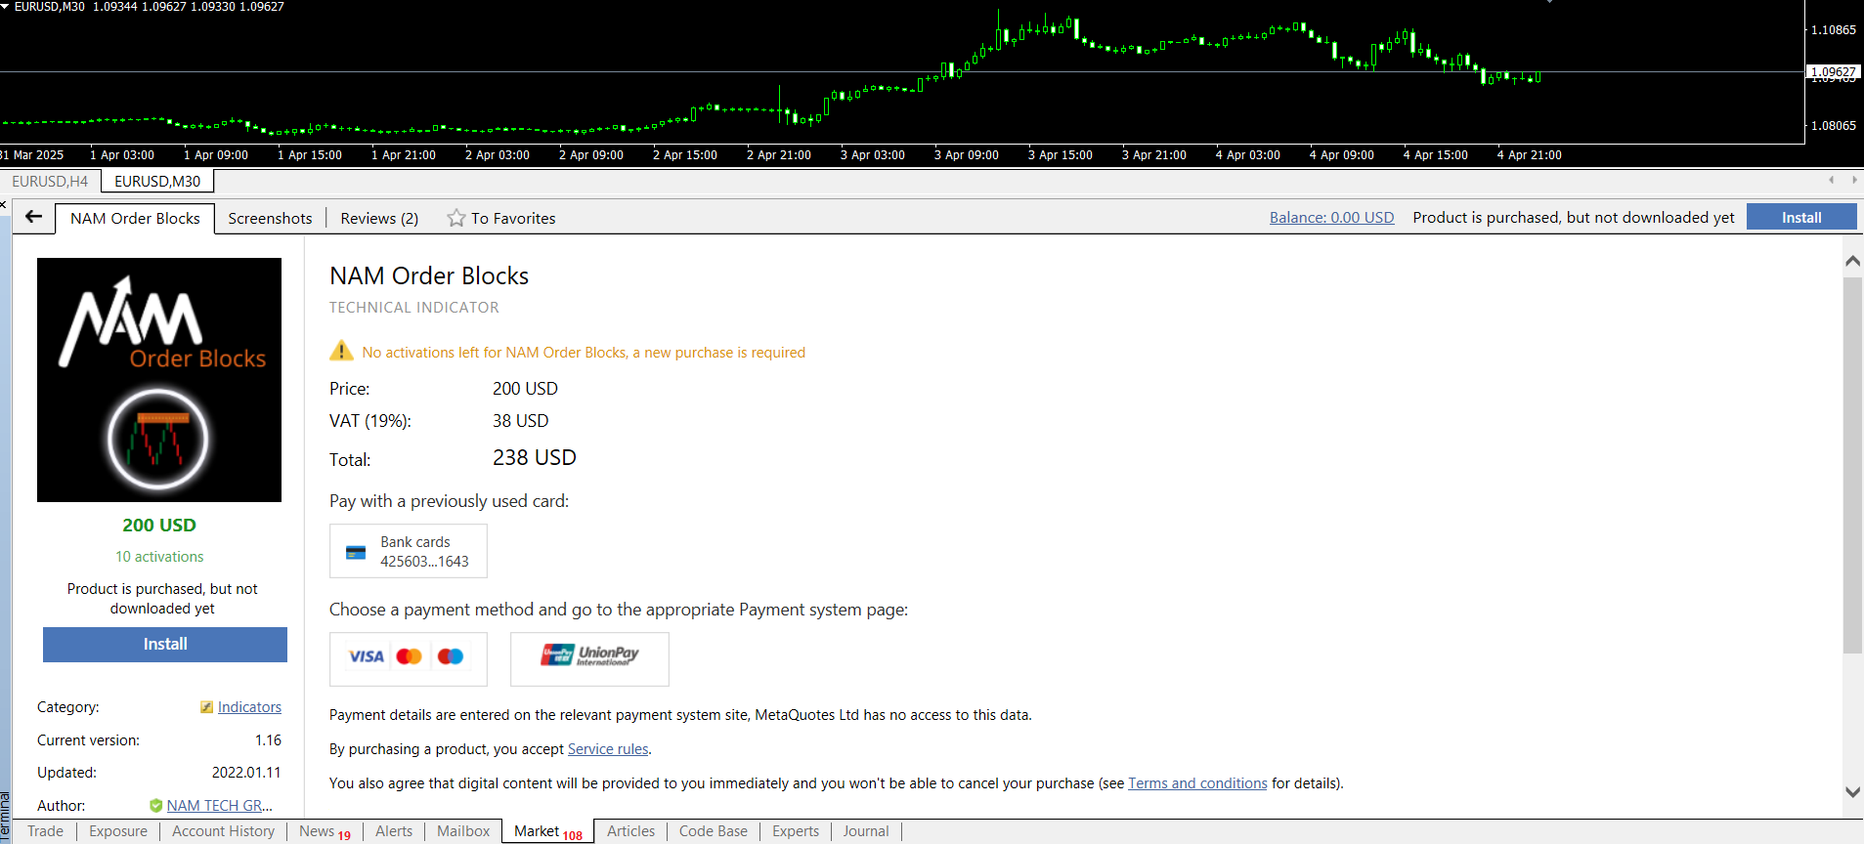Click the bank card icon beside 425603...1643
Viewport: 1864px width, 844px height.
(x=356, y=552)
